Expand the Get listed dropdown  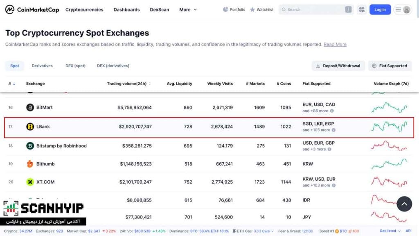[x=390, y=231]
